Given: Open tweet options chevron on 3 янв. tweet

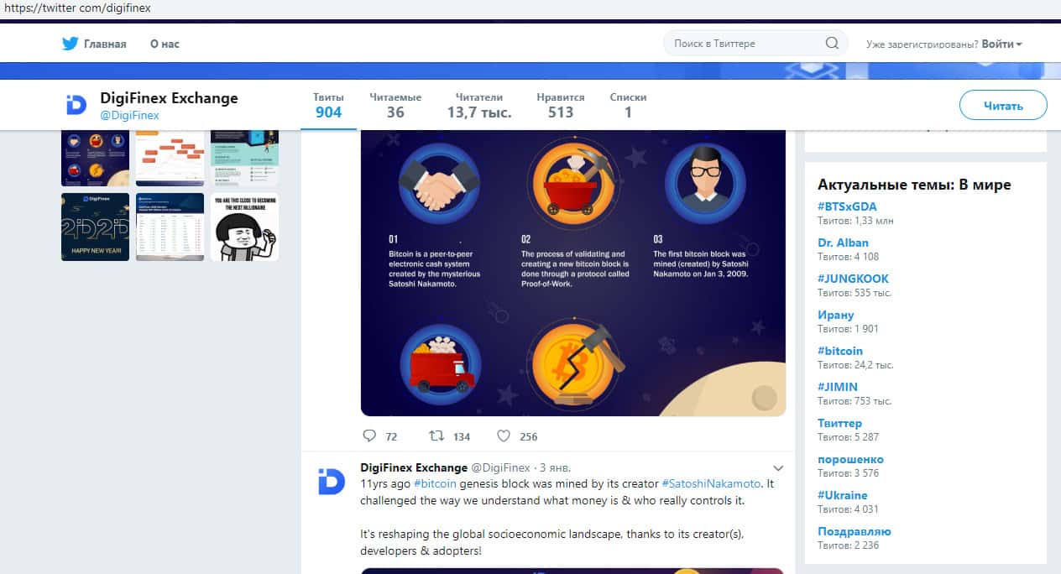Looking at the screenshot, I should click(x=778, y=468).
